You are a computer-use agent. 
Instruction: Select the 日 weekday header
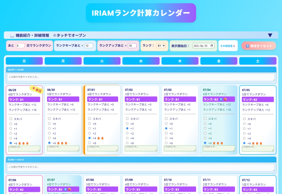tap(24, 61)
